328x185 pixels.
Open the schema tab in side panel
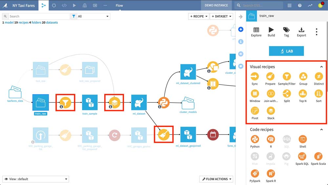(241, 54)
